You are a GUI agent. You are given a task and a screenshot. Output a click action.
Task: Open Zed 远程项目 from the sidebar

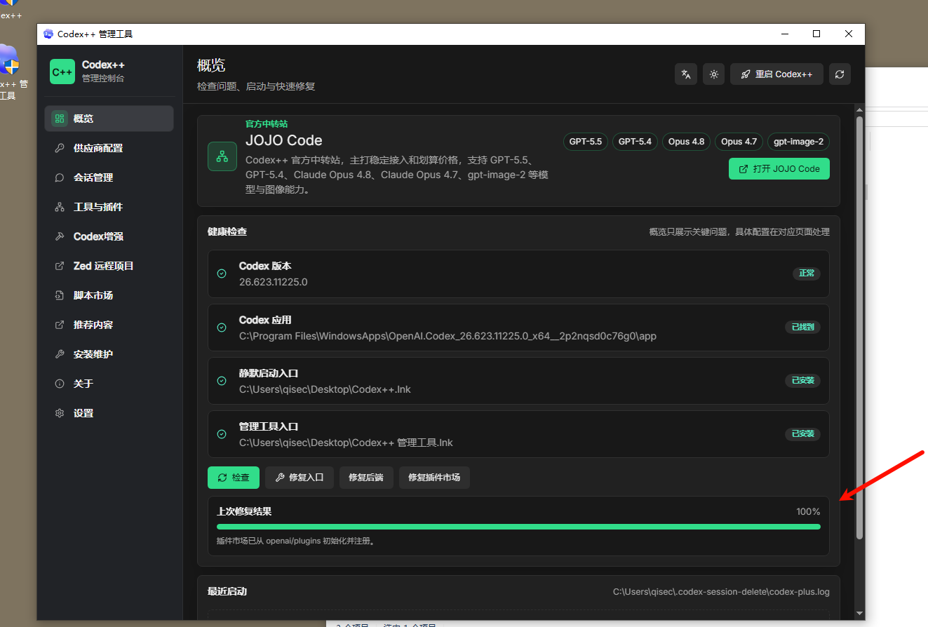109,266
